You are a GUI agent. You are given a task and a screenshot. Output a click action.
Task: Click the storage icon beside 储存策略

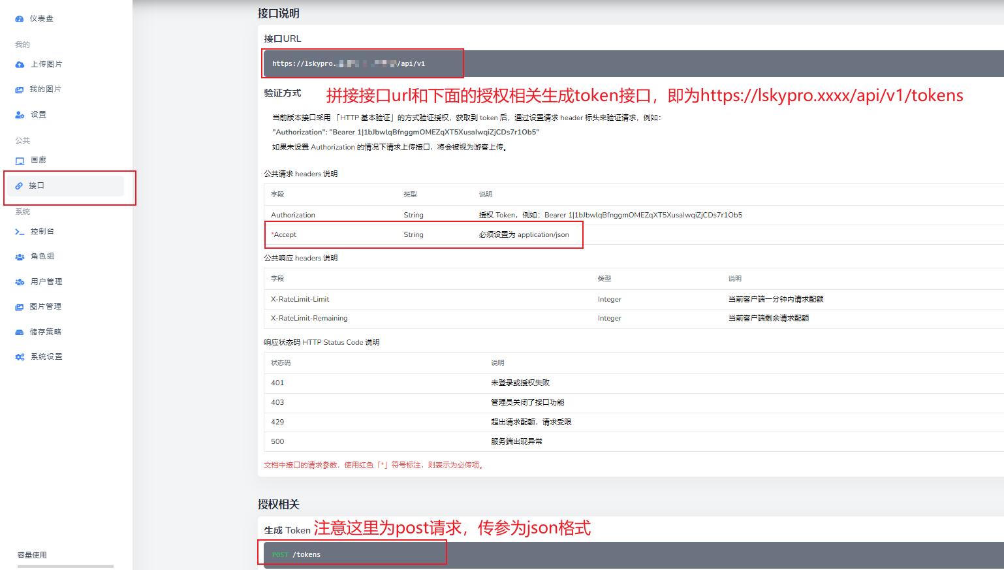point(20,332)
